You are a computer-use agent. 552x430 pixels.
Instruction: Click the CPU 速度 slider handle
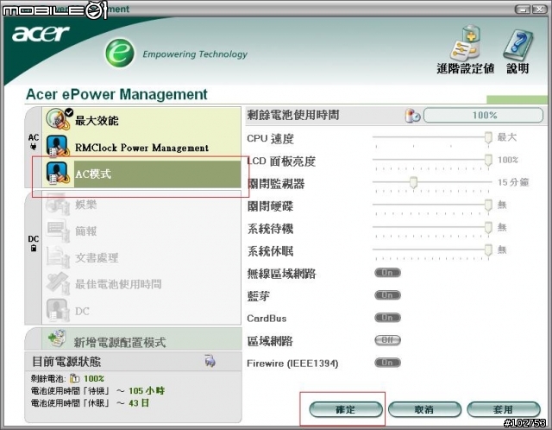click(488, 137)
